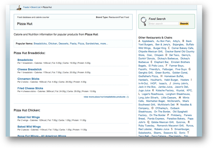This screenshot has width=213, height=148.
Task: Expand more... in Popular Items
Action: [x=104, y=44]
